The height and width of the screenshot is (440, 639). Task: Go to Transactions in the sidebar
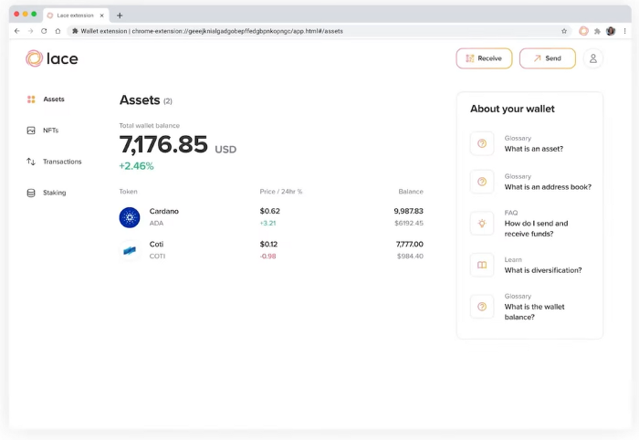[x=62, y=162]
